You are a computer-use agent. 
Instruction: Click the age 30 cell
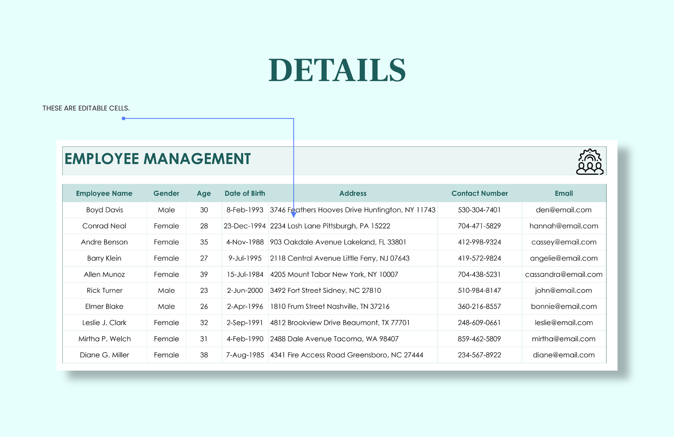204,210
